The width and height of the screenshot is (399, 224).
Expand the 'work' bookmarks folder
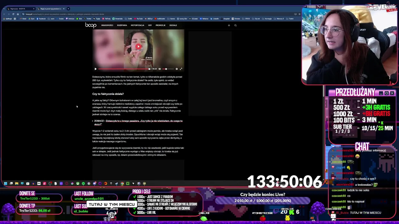51,19
